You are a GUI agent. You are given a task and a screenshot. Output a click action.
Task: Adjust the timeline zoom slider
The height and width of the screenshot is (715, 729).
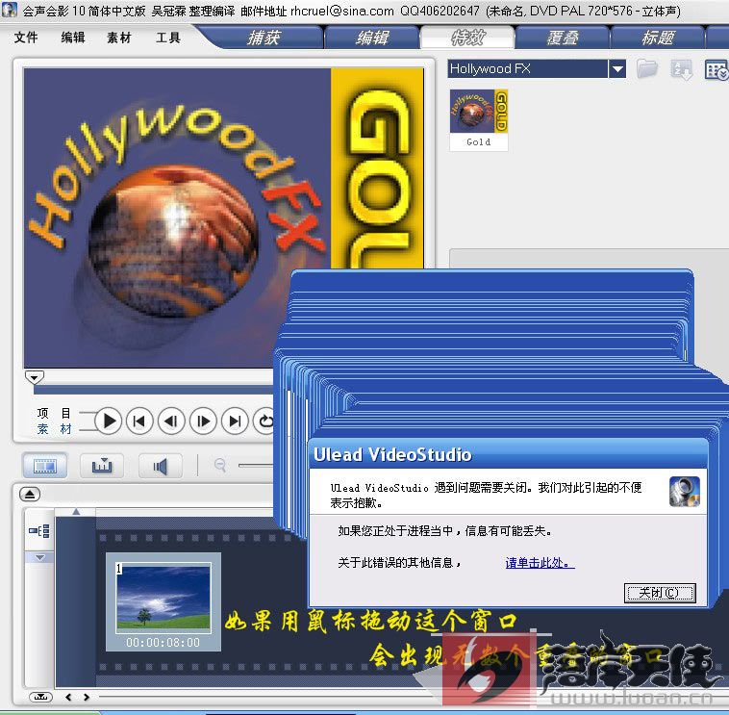256,465
